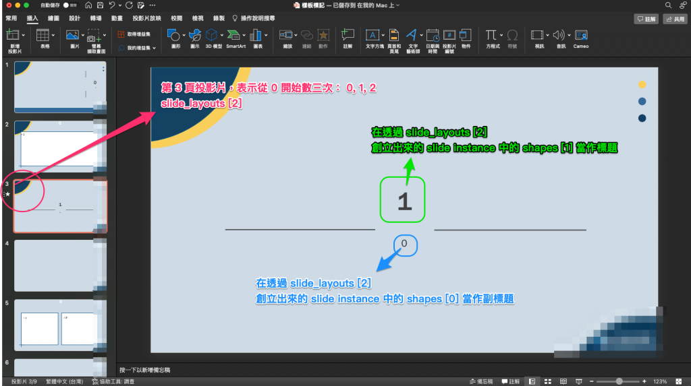This screenshot has width=691, height=386.
Task: Click zoom in plus button
Action: click(644, 381)
